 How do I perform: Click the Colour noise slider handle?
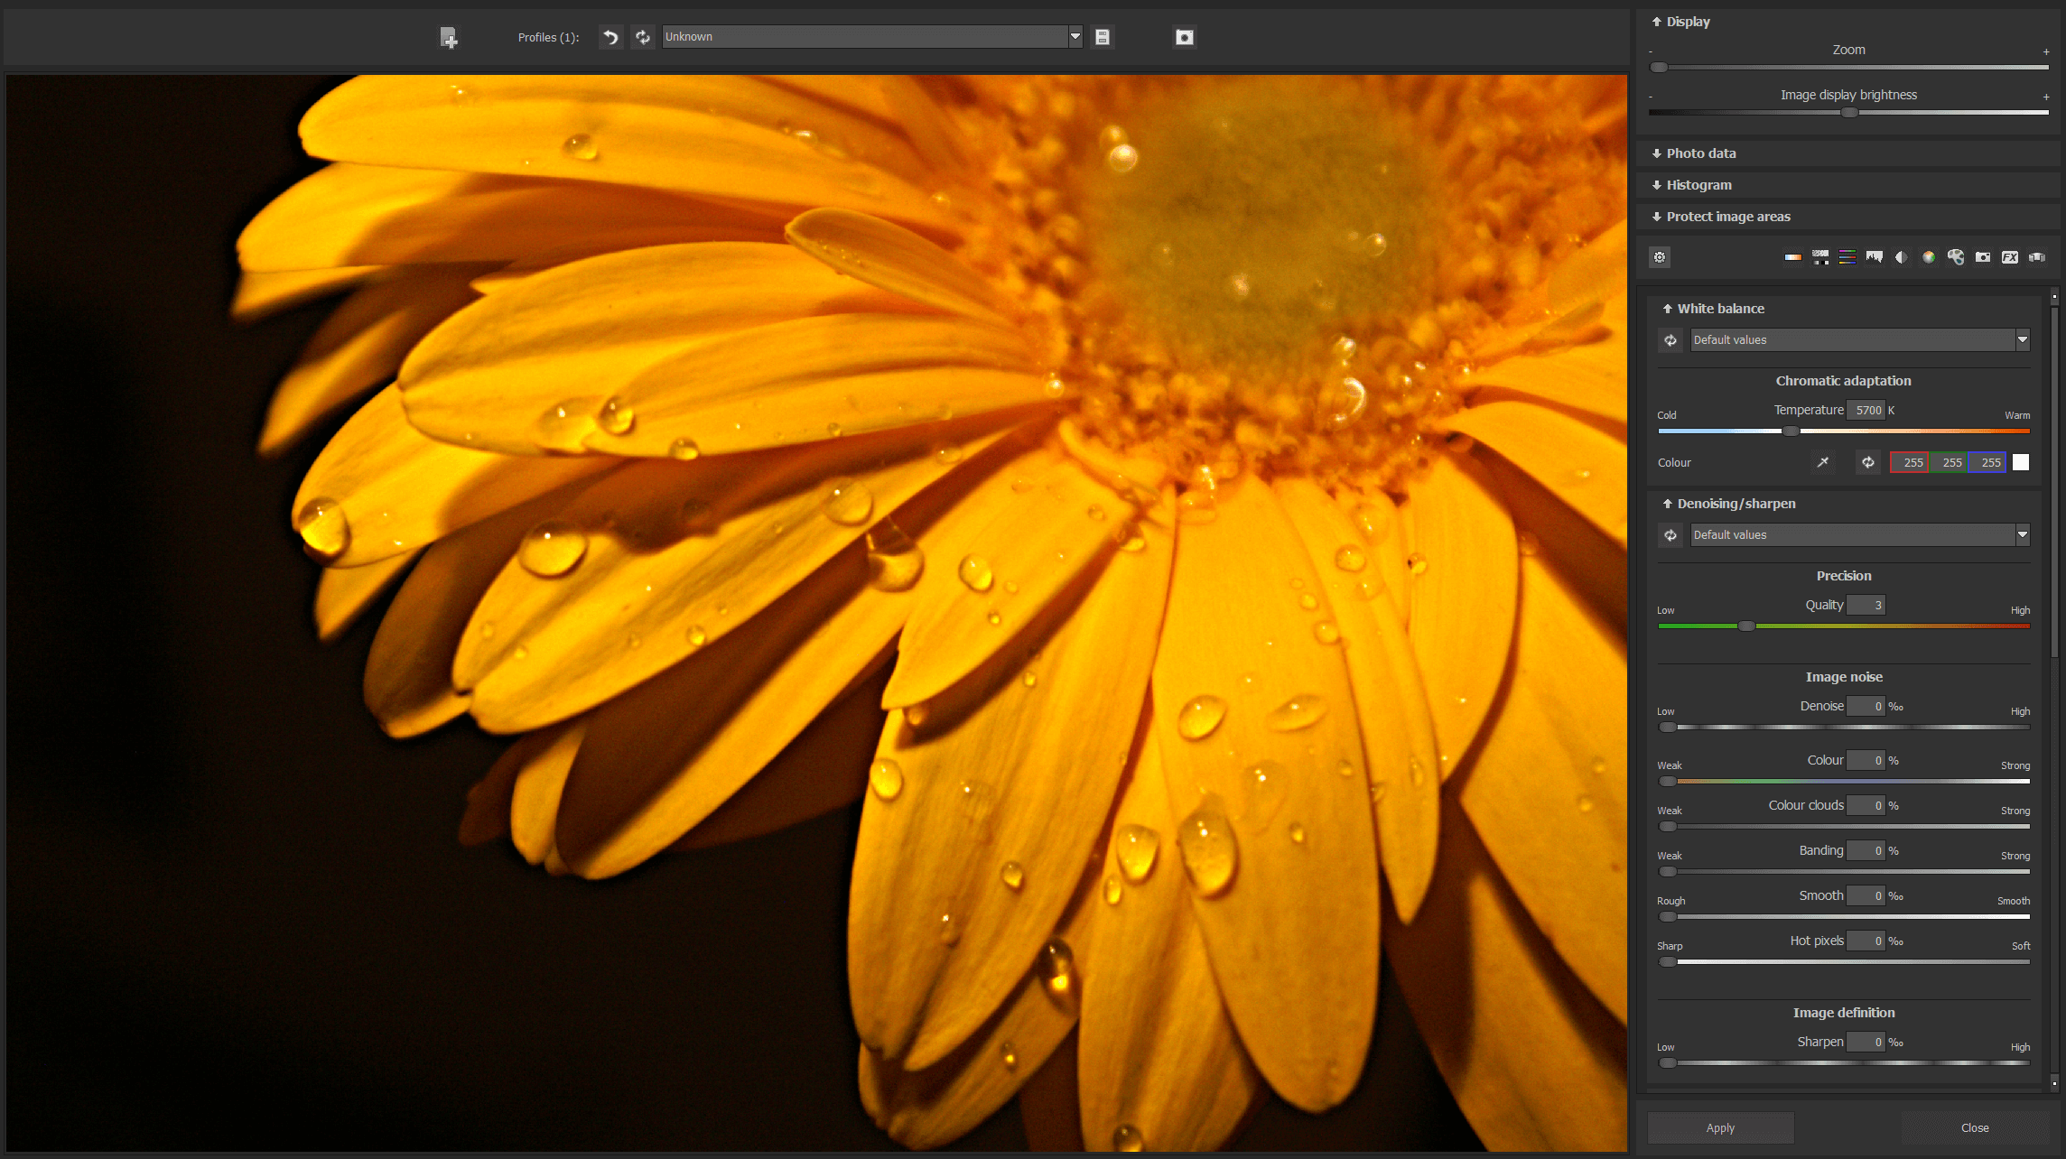pos(1668,782)
